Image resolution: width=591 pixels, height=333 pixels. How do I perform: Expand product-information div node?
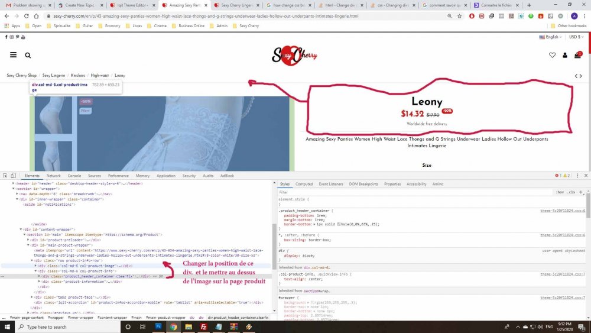39,282
